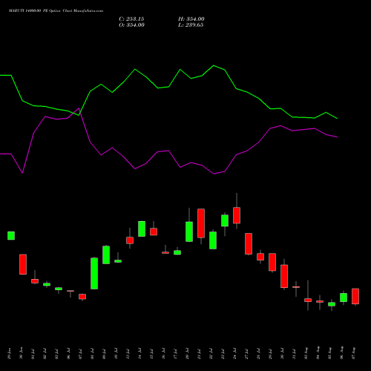
Task: Click the green candle above 20 Jul
Action: click(x=189, y=232)
